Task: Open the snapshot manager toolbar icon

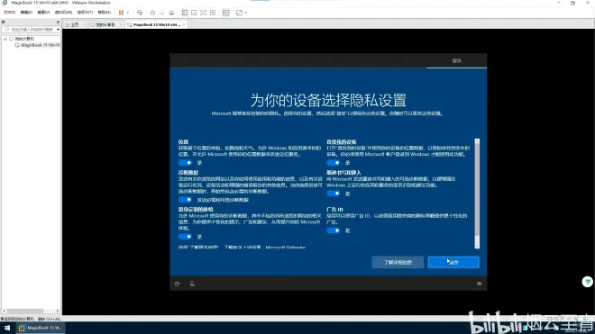Action: coord(171,13)
